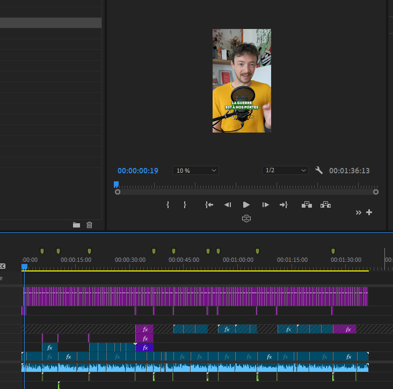Click the blue 00:00:00:19 timecode field
The image size is (393, 389).
[x=138, y=171]
